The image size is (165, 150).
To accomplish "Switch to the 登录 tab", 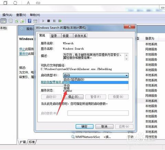I will pyautogui.click(x=54, y=36).
